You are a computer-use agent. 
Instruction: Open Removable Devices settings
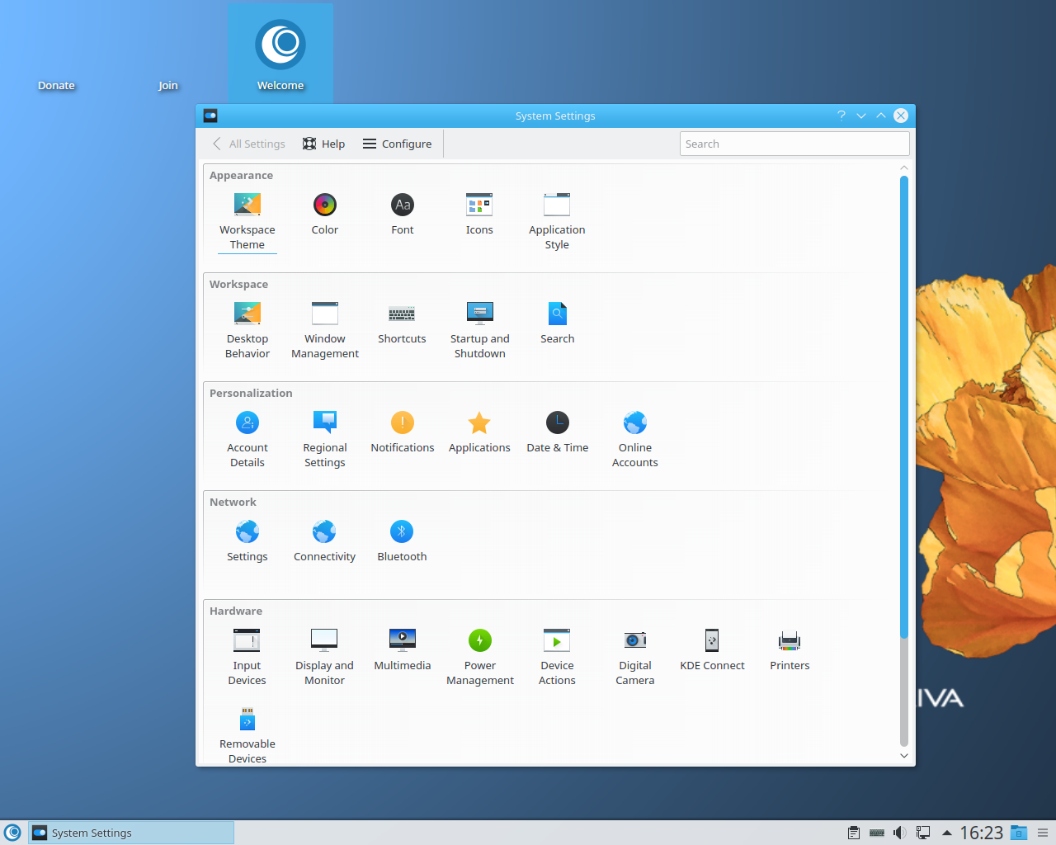point(247,734)
